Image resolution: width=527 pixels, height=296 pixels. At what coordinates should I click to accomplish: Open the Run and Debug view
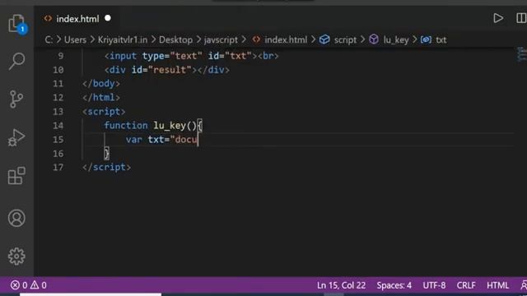tap(16, 137)
